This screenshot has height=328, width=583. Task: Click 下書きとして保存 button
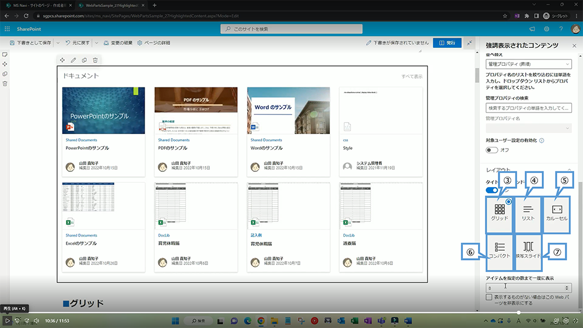point(30,43)
